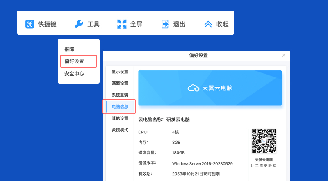Select the 电脑信息 tab
The width and height of the screenshot is (328, 181).
click(x=120, y=106)
